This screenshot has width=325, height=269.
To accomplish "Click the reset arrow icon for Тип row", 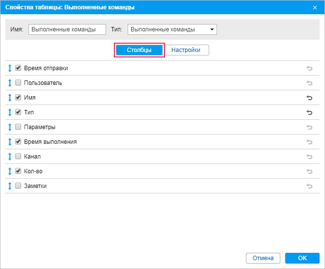I will click(x=309, y=112).
